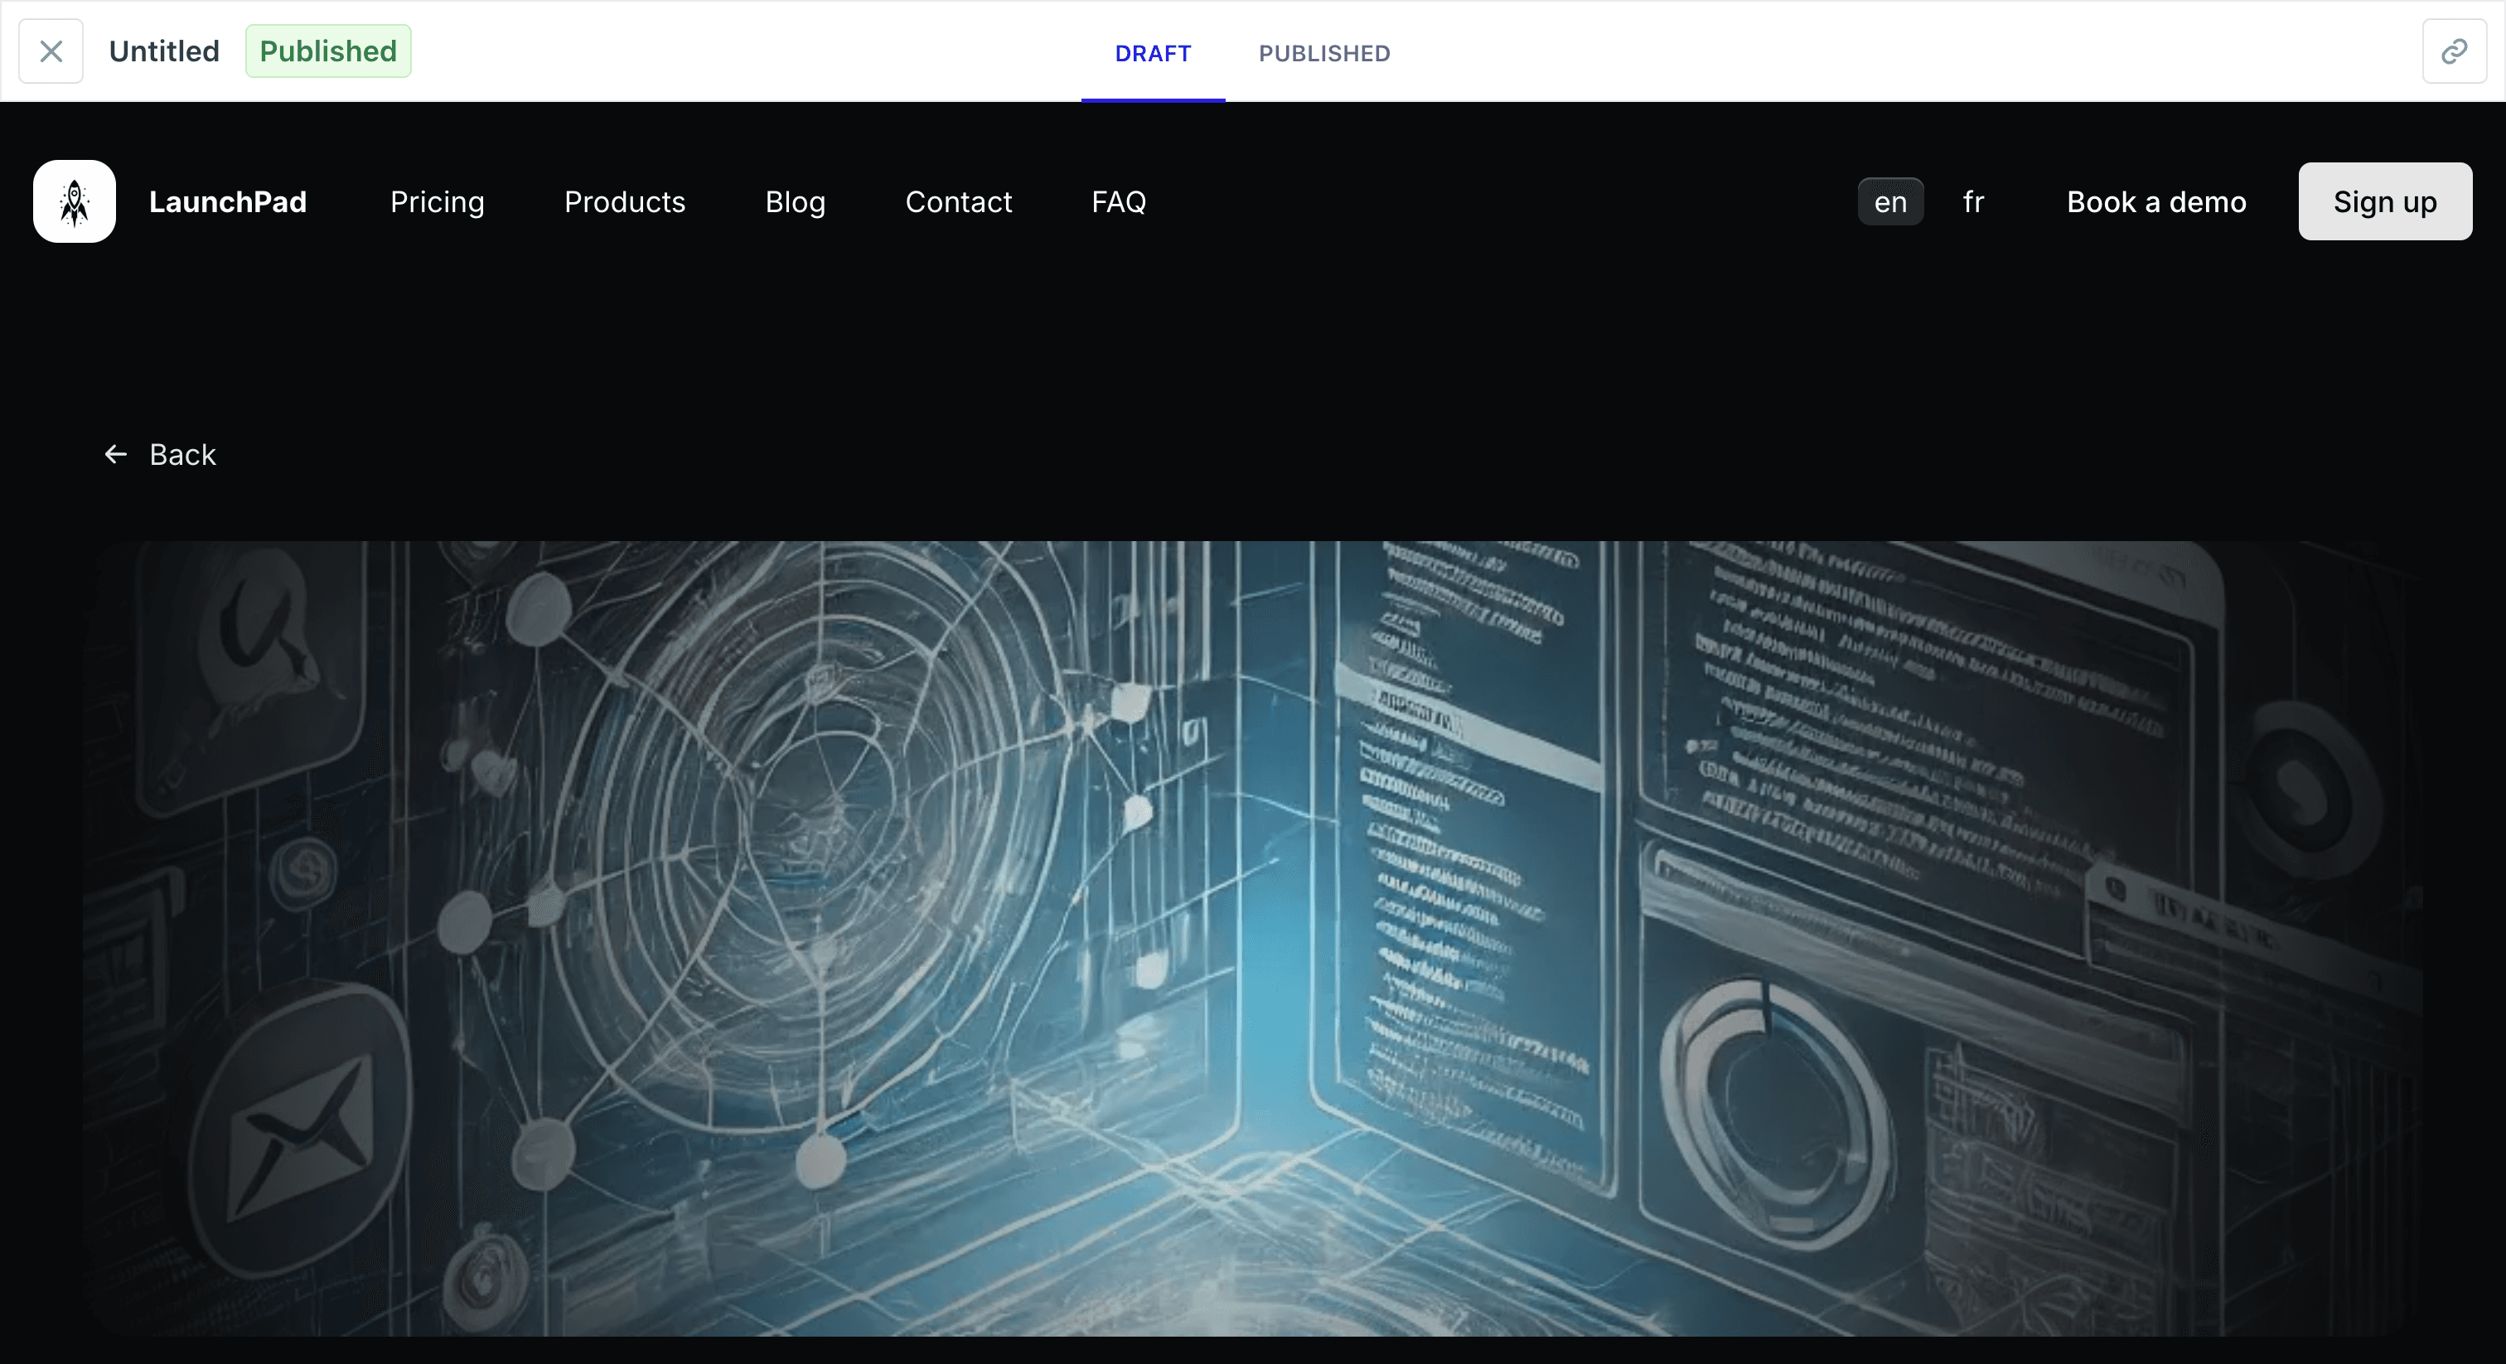Click the LaunchPad brand name

click(228, 201)
